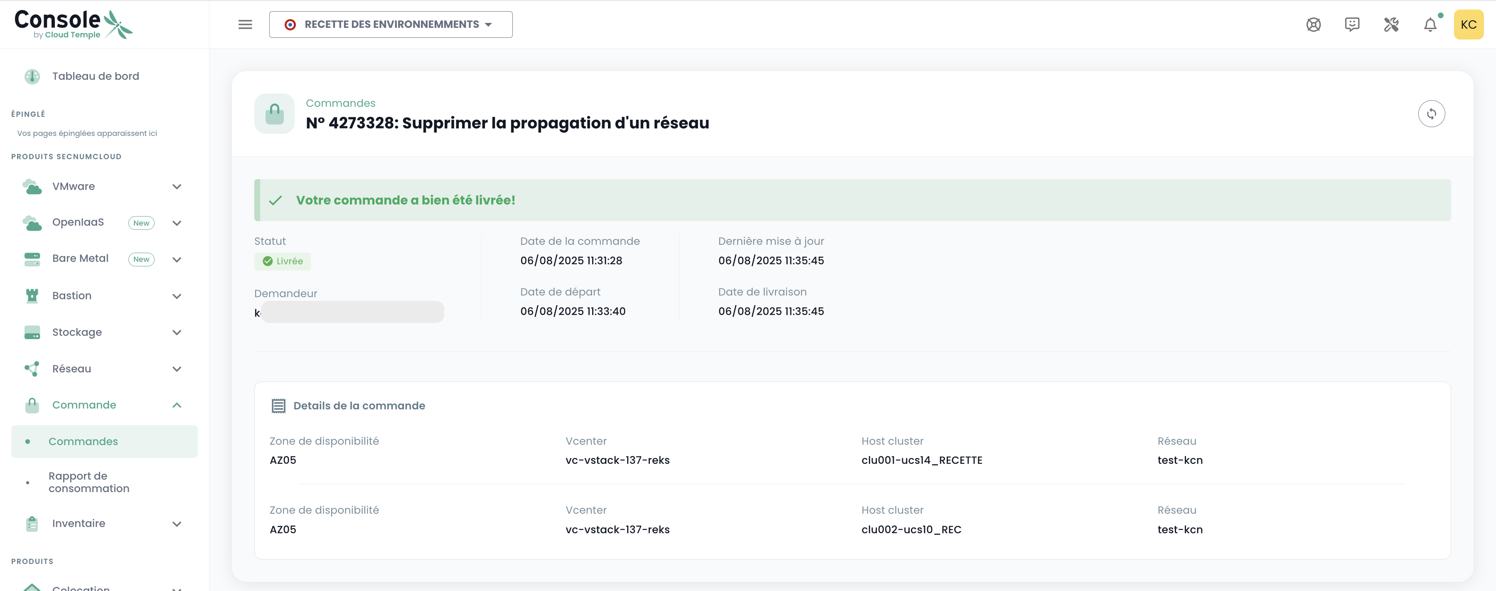Image resolution: width=1496 pixels, height=591 pixels.
Task: Click the Stockage sidebar link
Action: coord(76,332)
